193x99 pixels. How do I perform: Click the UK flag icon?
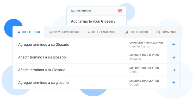(120, 11)
